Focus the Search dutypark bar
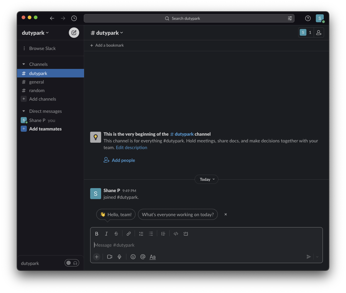Screen dimensions: 346x293 [x=189, y=18]
